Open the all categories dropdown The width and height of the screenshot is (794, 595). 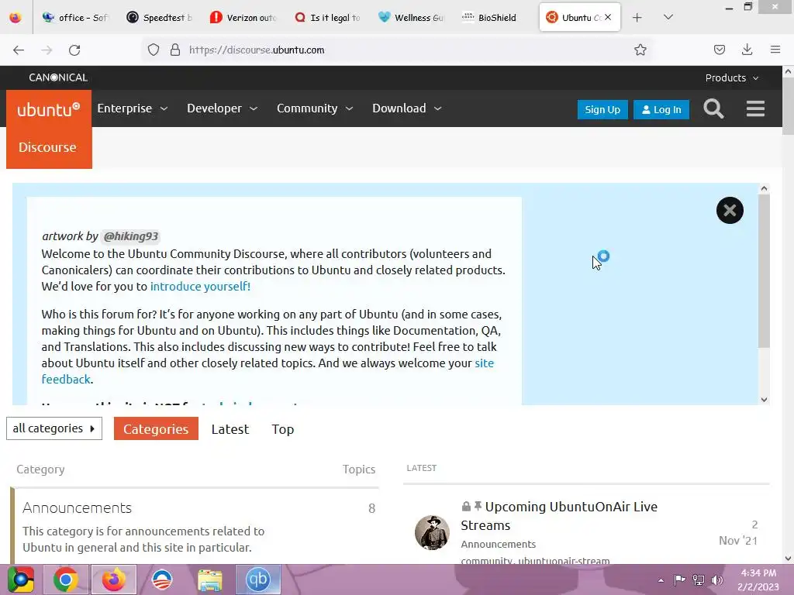(54, 428)
